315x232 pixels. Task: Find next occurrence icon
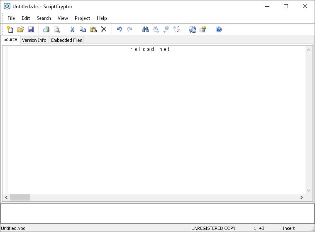[156, 29]
